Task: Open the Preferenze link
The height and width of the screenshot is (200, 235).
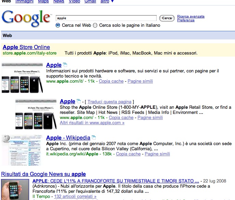Action: [186, 20]
